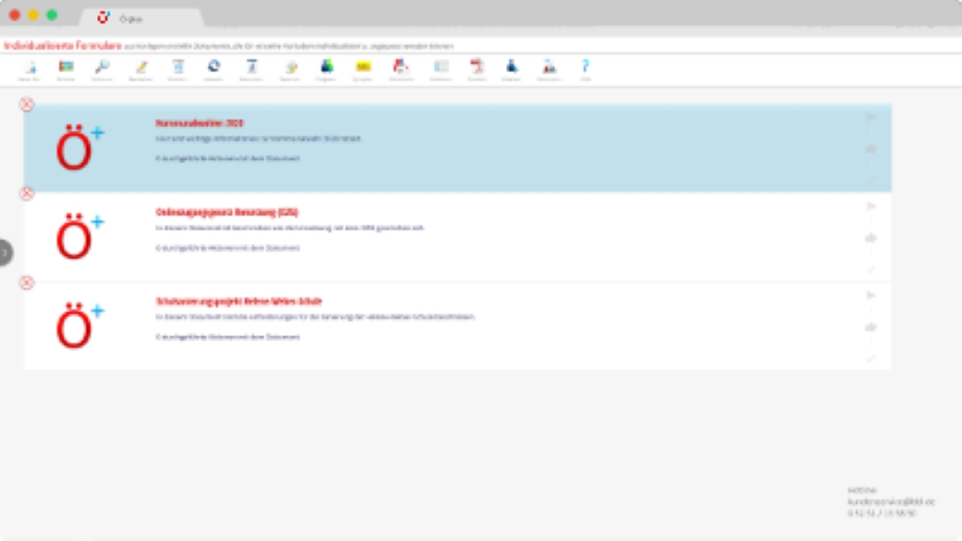Click the Ö+ logo thumbnail in highlighted row

[80, 147]
